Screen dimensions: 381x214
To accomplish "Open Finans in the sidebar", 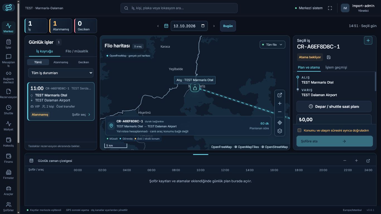I will point(9,158).
